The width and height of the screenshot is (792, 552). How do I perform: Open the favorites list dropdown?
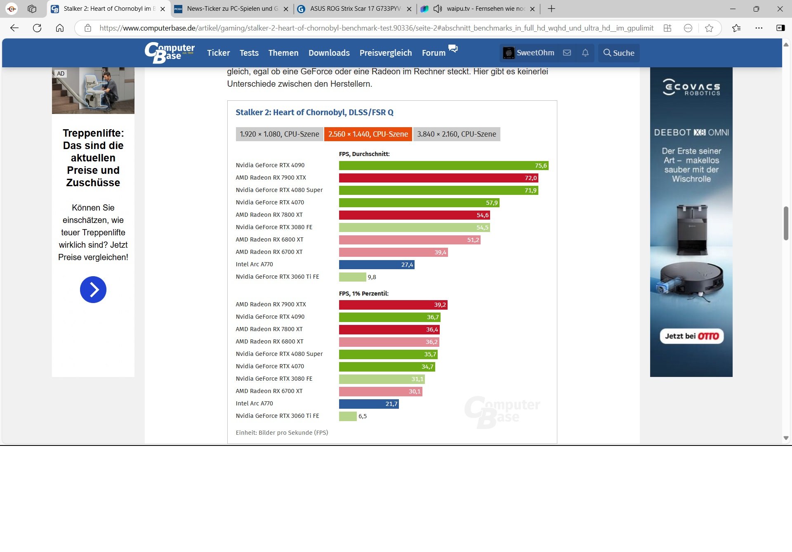(736, 28)
